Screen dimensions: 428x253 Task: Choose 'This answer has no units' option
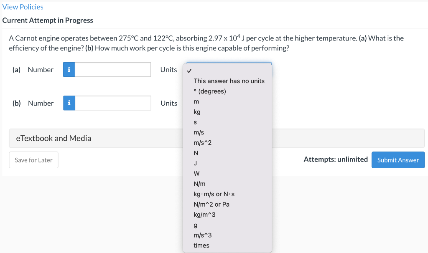[x=229, y=81]
